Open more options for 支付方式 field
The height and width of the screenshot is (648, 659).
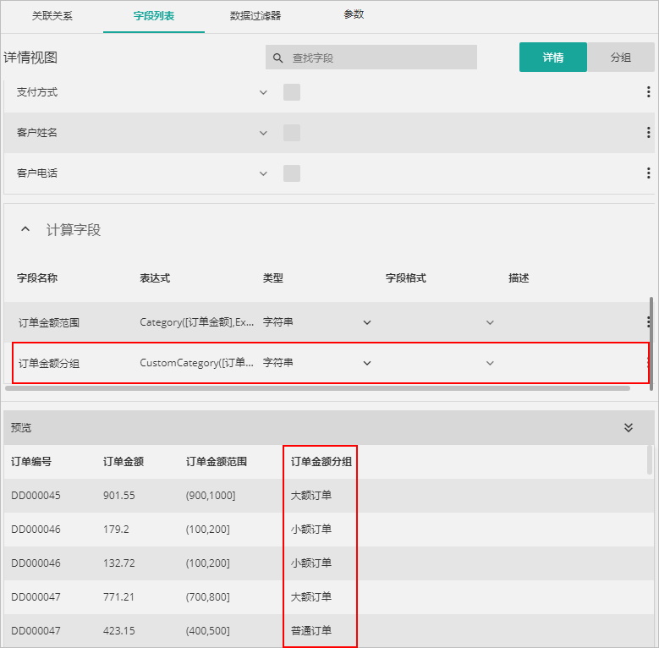coord(648,92)
